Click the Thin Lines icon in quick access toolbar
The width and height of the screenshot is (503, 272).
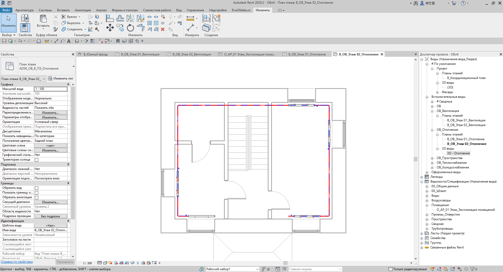93,41
